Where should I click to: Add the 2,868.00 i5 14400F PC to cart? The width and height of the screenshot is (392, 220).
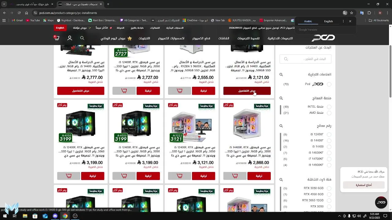pyautogui.click(x=235, y=176)
